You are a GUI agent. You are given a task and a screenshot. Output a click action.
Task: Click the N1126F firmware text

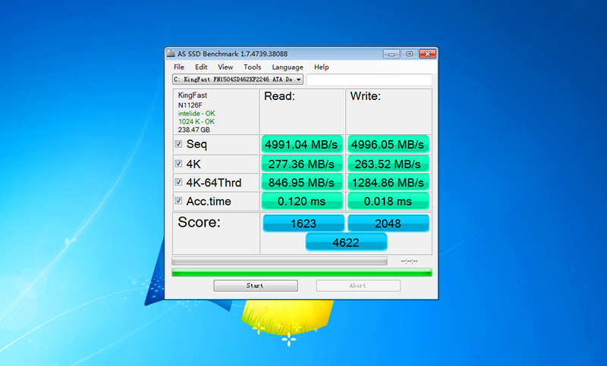(x=190, y=105)
